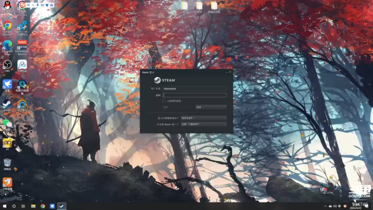Click the Sogou input method S logo

[x=22, y=5]
